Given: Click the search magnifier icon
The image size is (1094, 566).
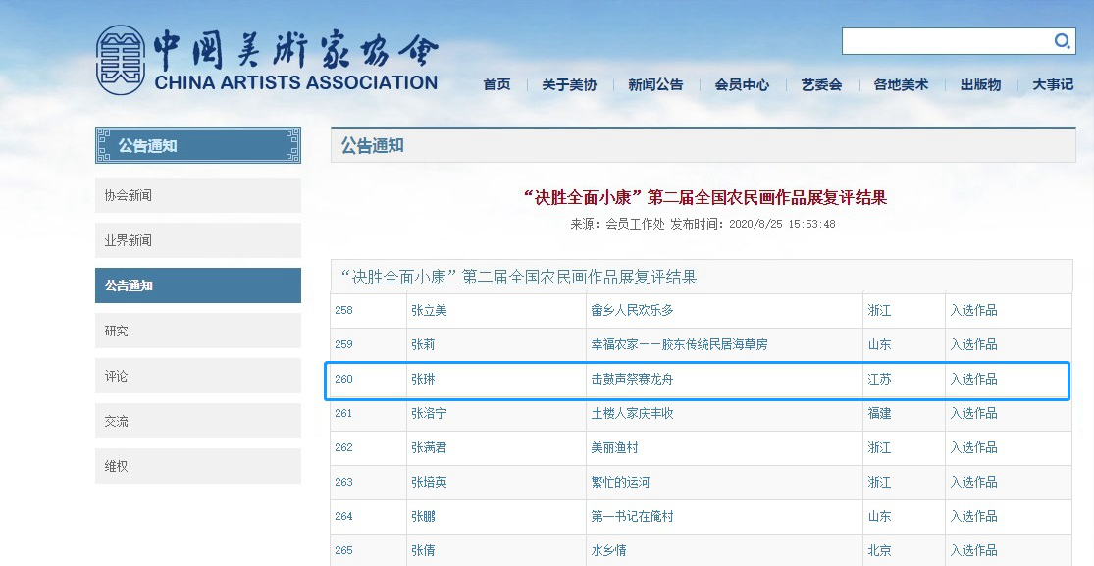Looking at the screenshot, I should point(1062,41).
